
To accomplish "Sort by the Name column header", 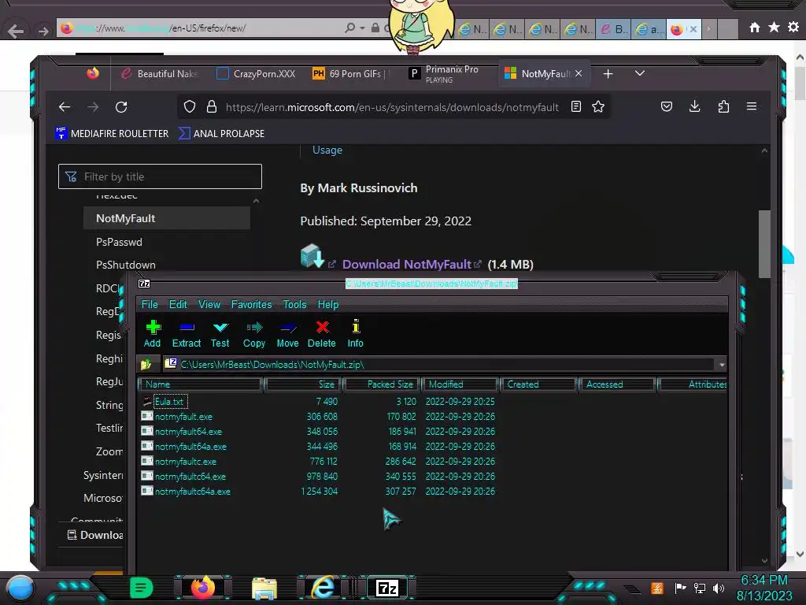I will (201, 384).
